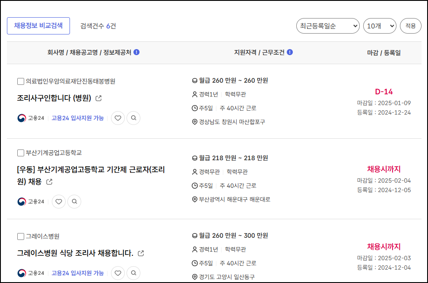Select the heart favorite icon for 조리사구인합니다 posting
The height and width of the screenshot is (283, 428).
pyautogui.click(x=117, y=118)
